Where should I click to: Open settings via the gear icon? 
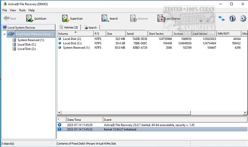(x=243, y=18)
